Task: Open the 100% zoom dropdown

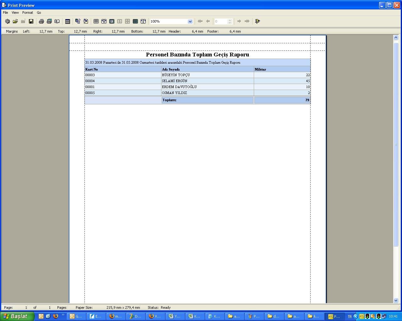Action: pos(190,21)
